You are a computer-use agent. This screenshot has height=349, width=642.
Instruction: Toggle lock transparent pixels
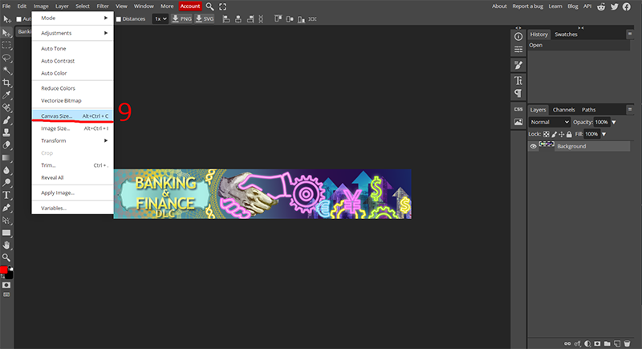point(547,134)
